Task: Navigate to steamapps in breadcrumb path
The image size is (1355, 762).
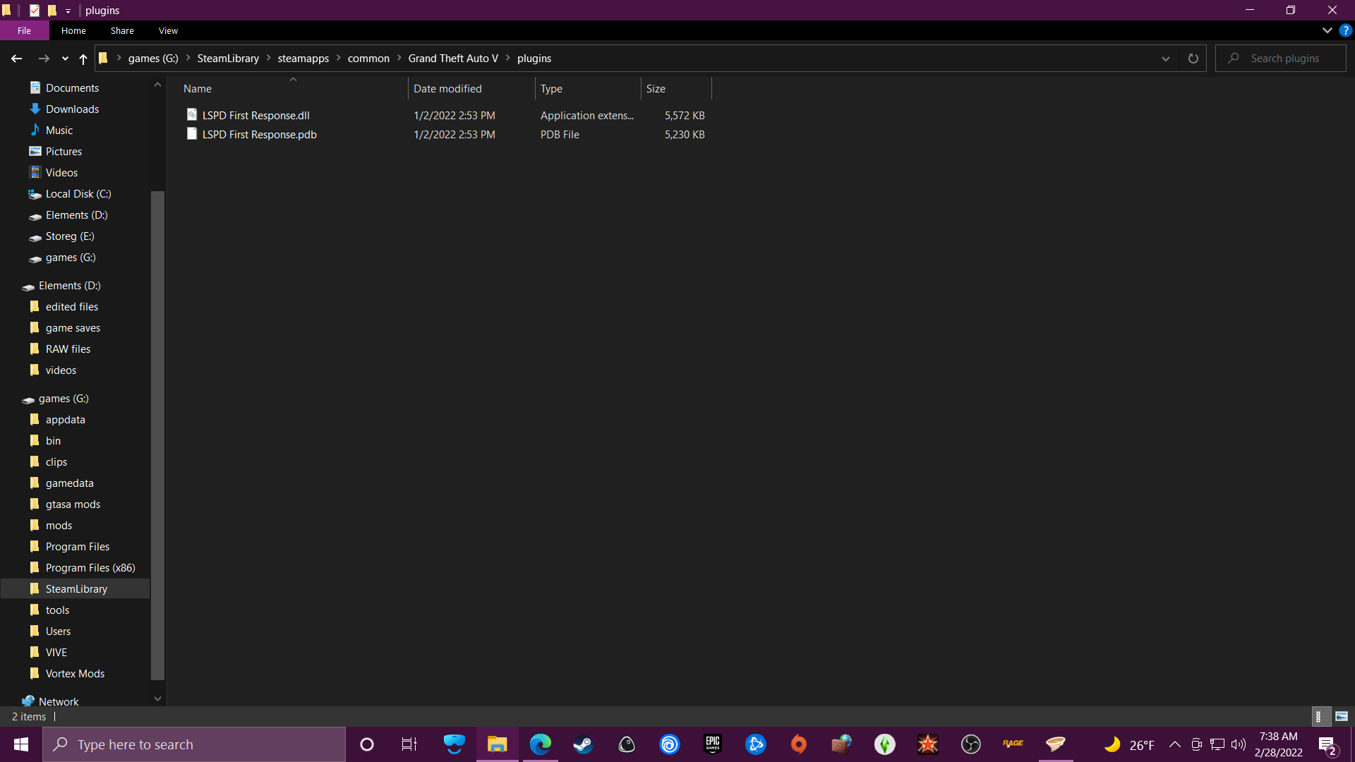Action: coord(303,59)
